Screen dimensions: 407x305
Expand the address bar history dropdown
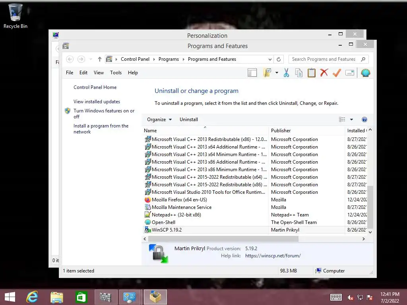click(x=270, y=60)
